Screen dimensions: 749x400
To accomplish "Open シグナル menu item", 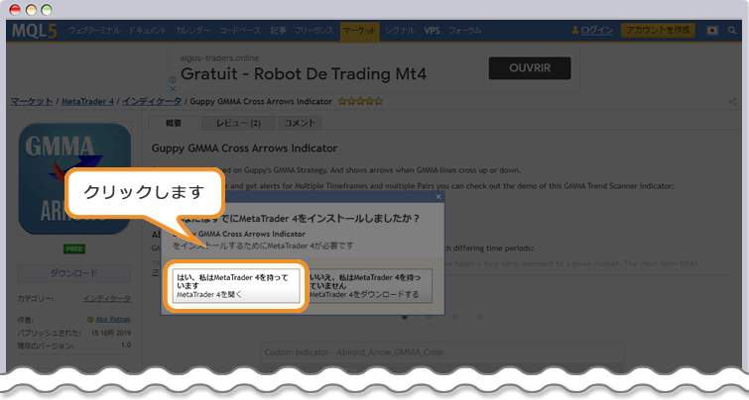I will tap(400, 31).
